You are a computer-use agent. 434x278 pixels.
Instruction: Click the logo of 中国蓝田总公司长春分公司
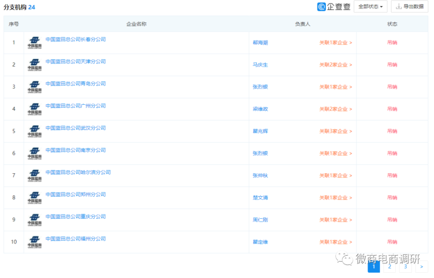tap(35, 43)
